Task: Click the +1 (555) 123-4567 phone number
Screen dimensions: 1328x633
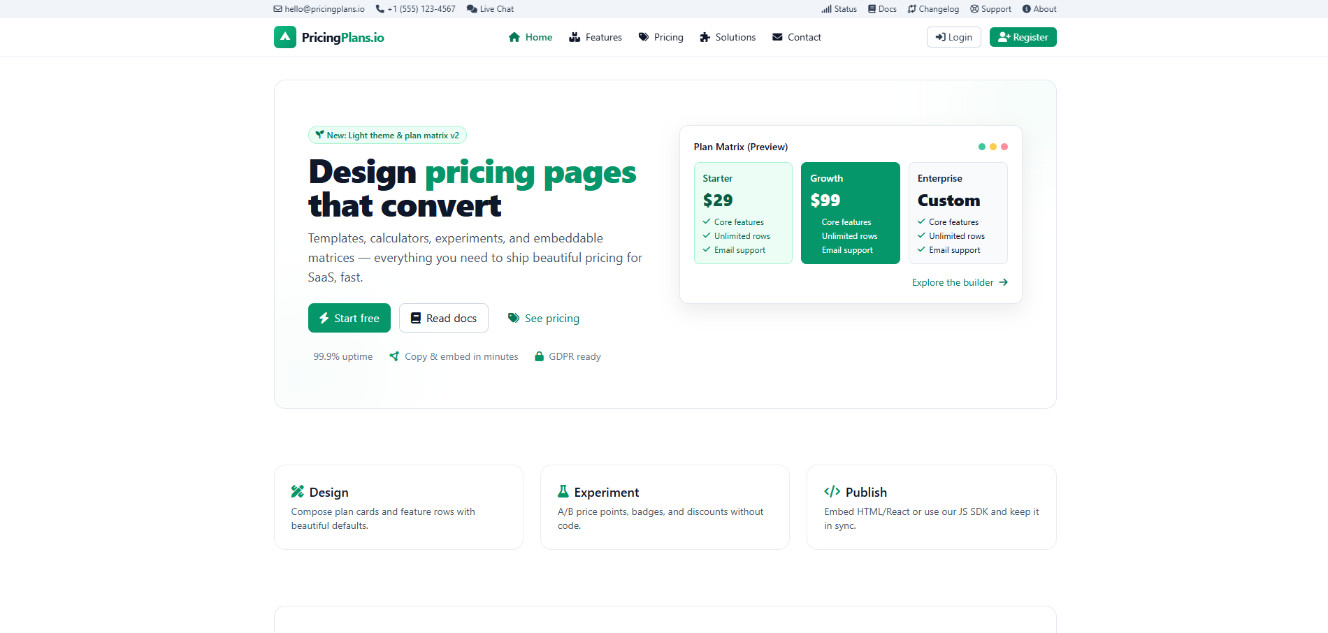Action: coord(416,9)
